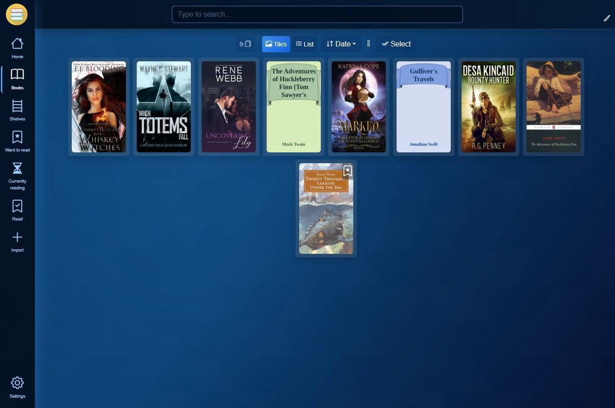Click the stacked books app logo
This screenshot has width=615, height=408.
(16, 14)
